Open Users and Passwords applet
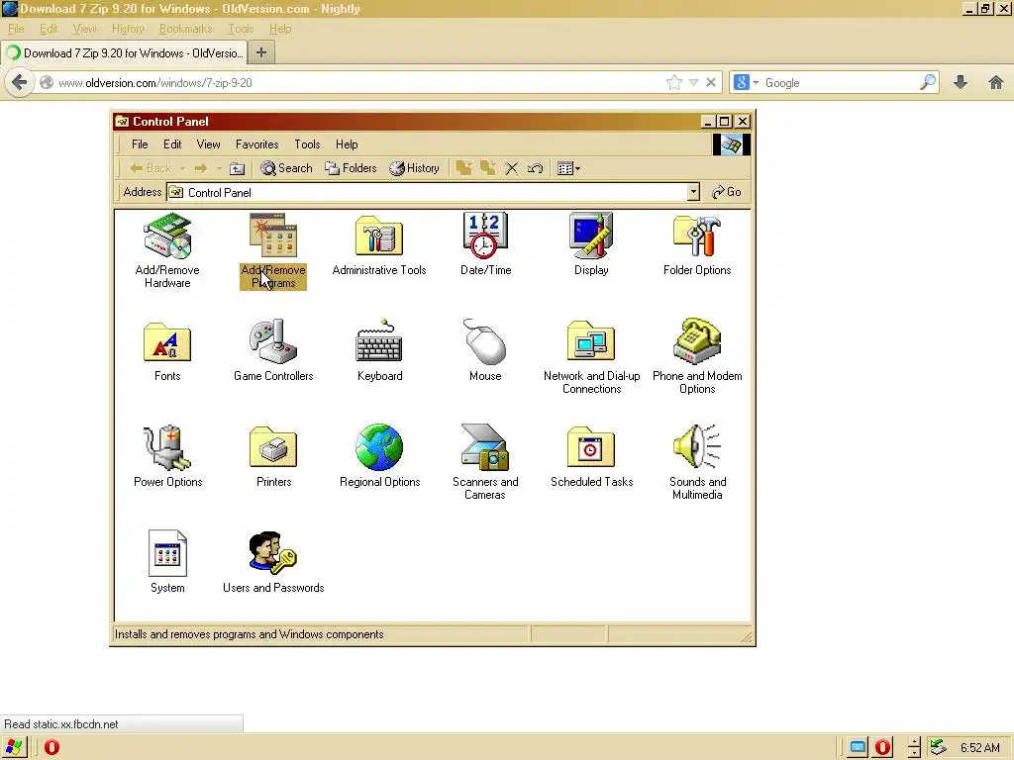The image size is (1014, 760). [273, 562]
